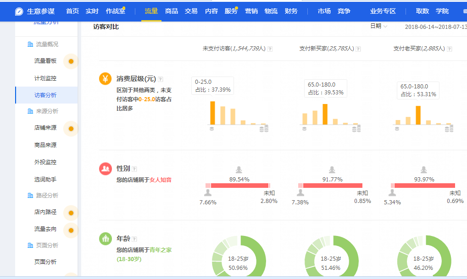Click the help icon next to 性别

[134, 169]
